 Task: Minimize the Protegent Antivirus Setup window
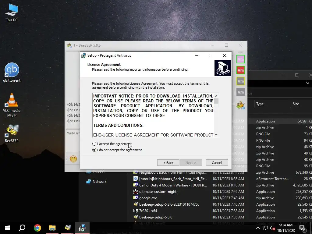(x=197, y=55)
